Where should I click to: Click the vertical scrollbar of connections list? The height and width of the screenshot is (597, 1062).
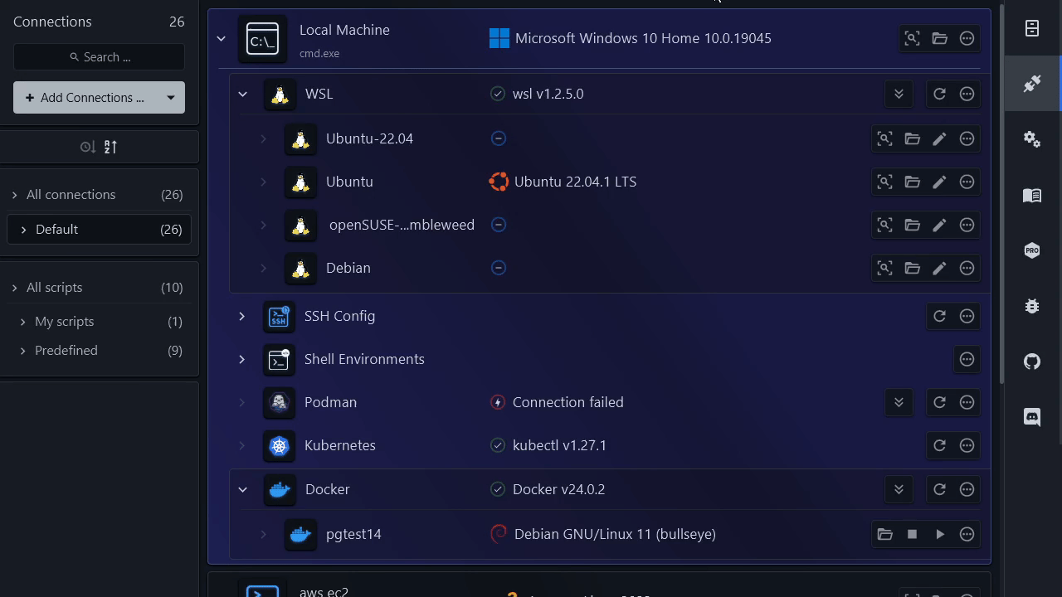coord(1001,195)
